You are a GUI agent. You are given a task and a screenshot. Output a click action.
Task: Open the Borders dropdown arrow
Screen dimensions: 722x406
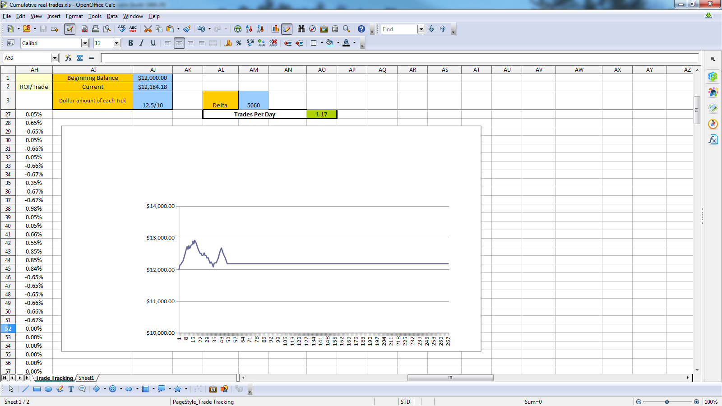coord(322,43)
